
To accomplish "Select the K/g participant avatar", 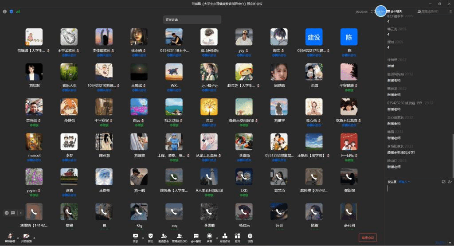I will point(139,212).
